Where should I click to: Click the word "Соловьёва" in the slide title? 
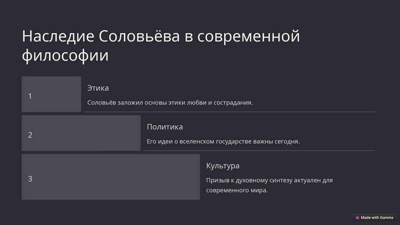pyautogui.click(x=139, y=36)
